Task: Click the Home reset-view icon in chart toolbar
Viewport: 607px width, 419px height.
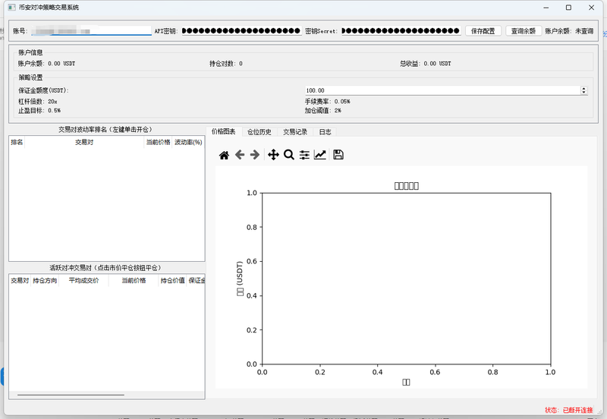Action: coord(224,155)
